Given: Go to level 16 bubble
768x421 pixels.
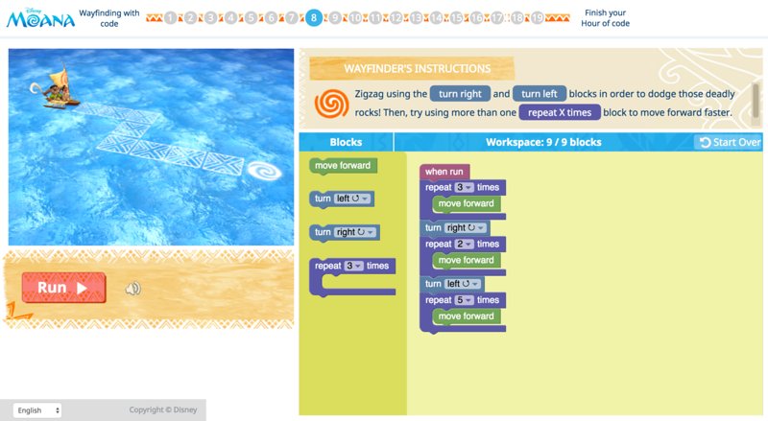Looking at the screenshot, I should click(x=476, y=18).
